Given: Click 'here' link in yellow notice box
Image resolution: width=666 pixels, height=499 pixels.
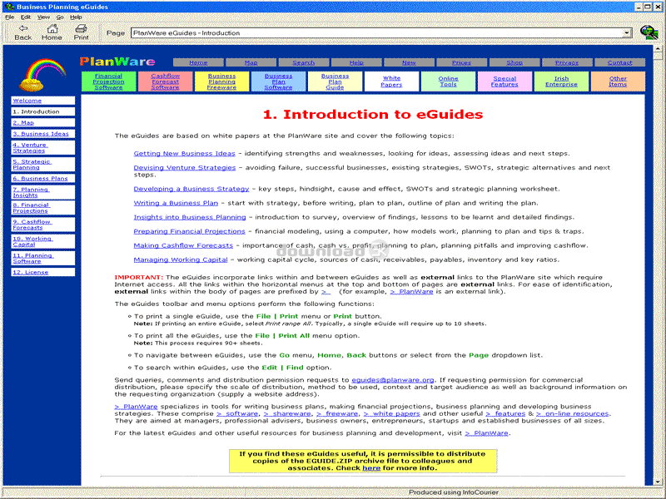Looking at the screenshot, I should pyautogui.click(x=371, y=467).
